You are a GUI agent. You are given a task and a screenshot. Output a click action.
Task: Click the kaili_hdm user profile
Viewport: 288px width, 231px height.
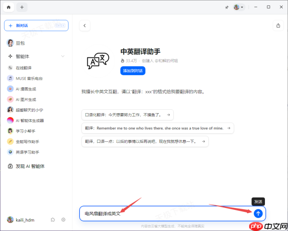tap(21, 220)
